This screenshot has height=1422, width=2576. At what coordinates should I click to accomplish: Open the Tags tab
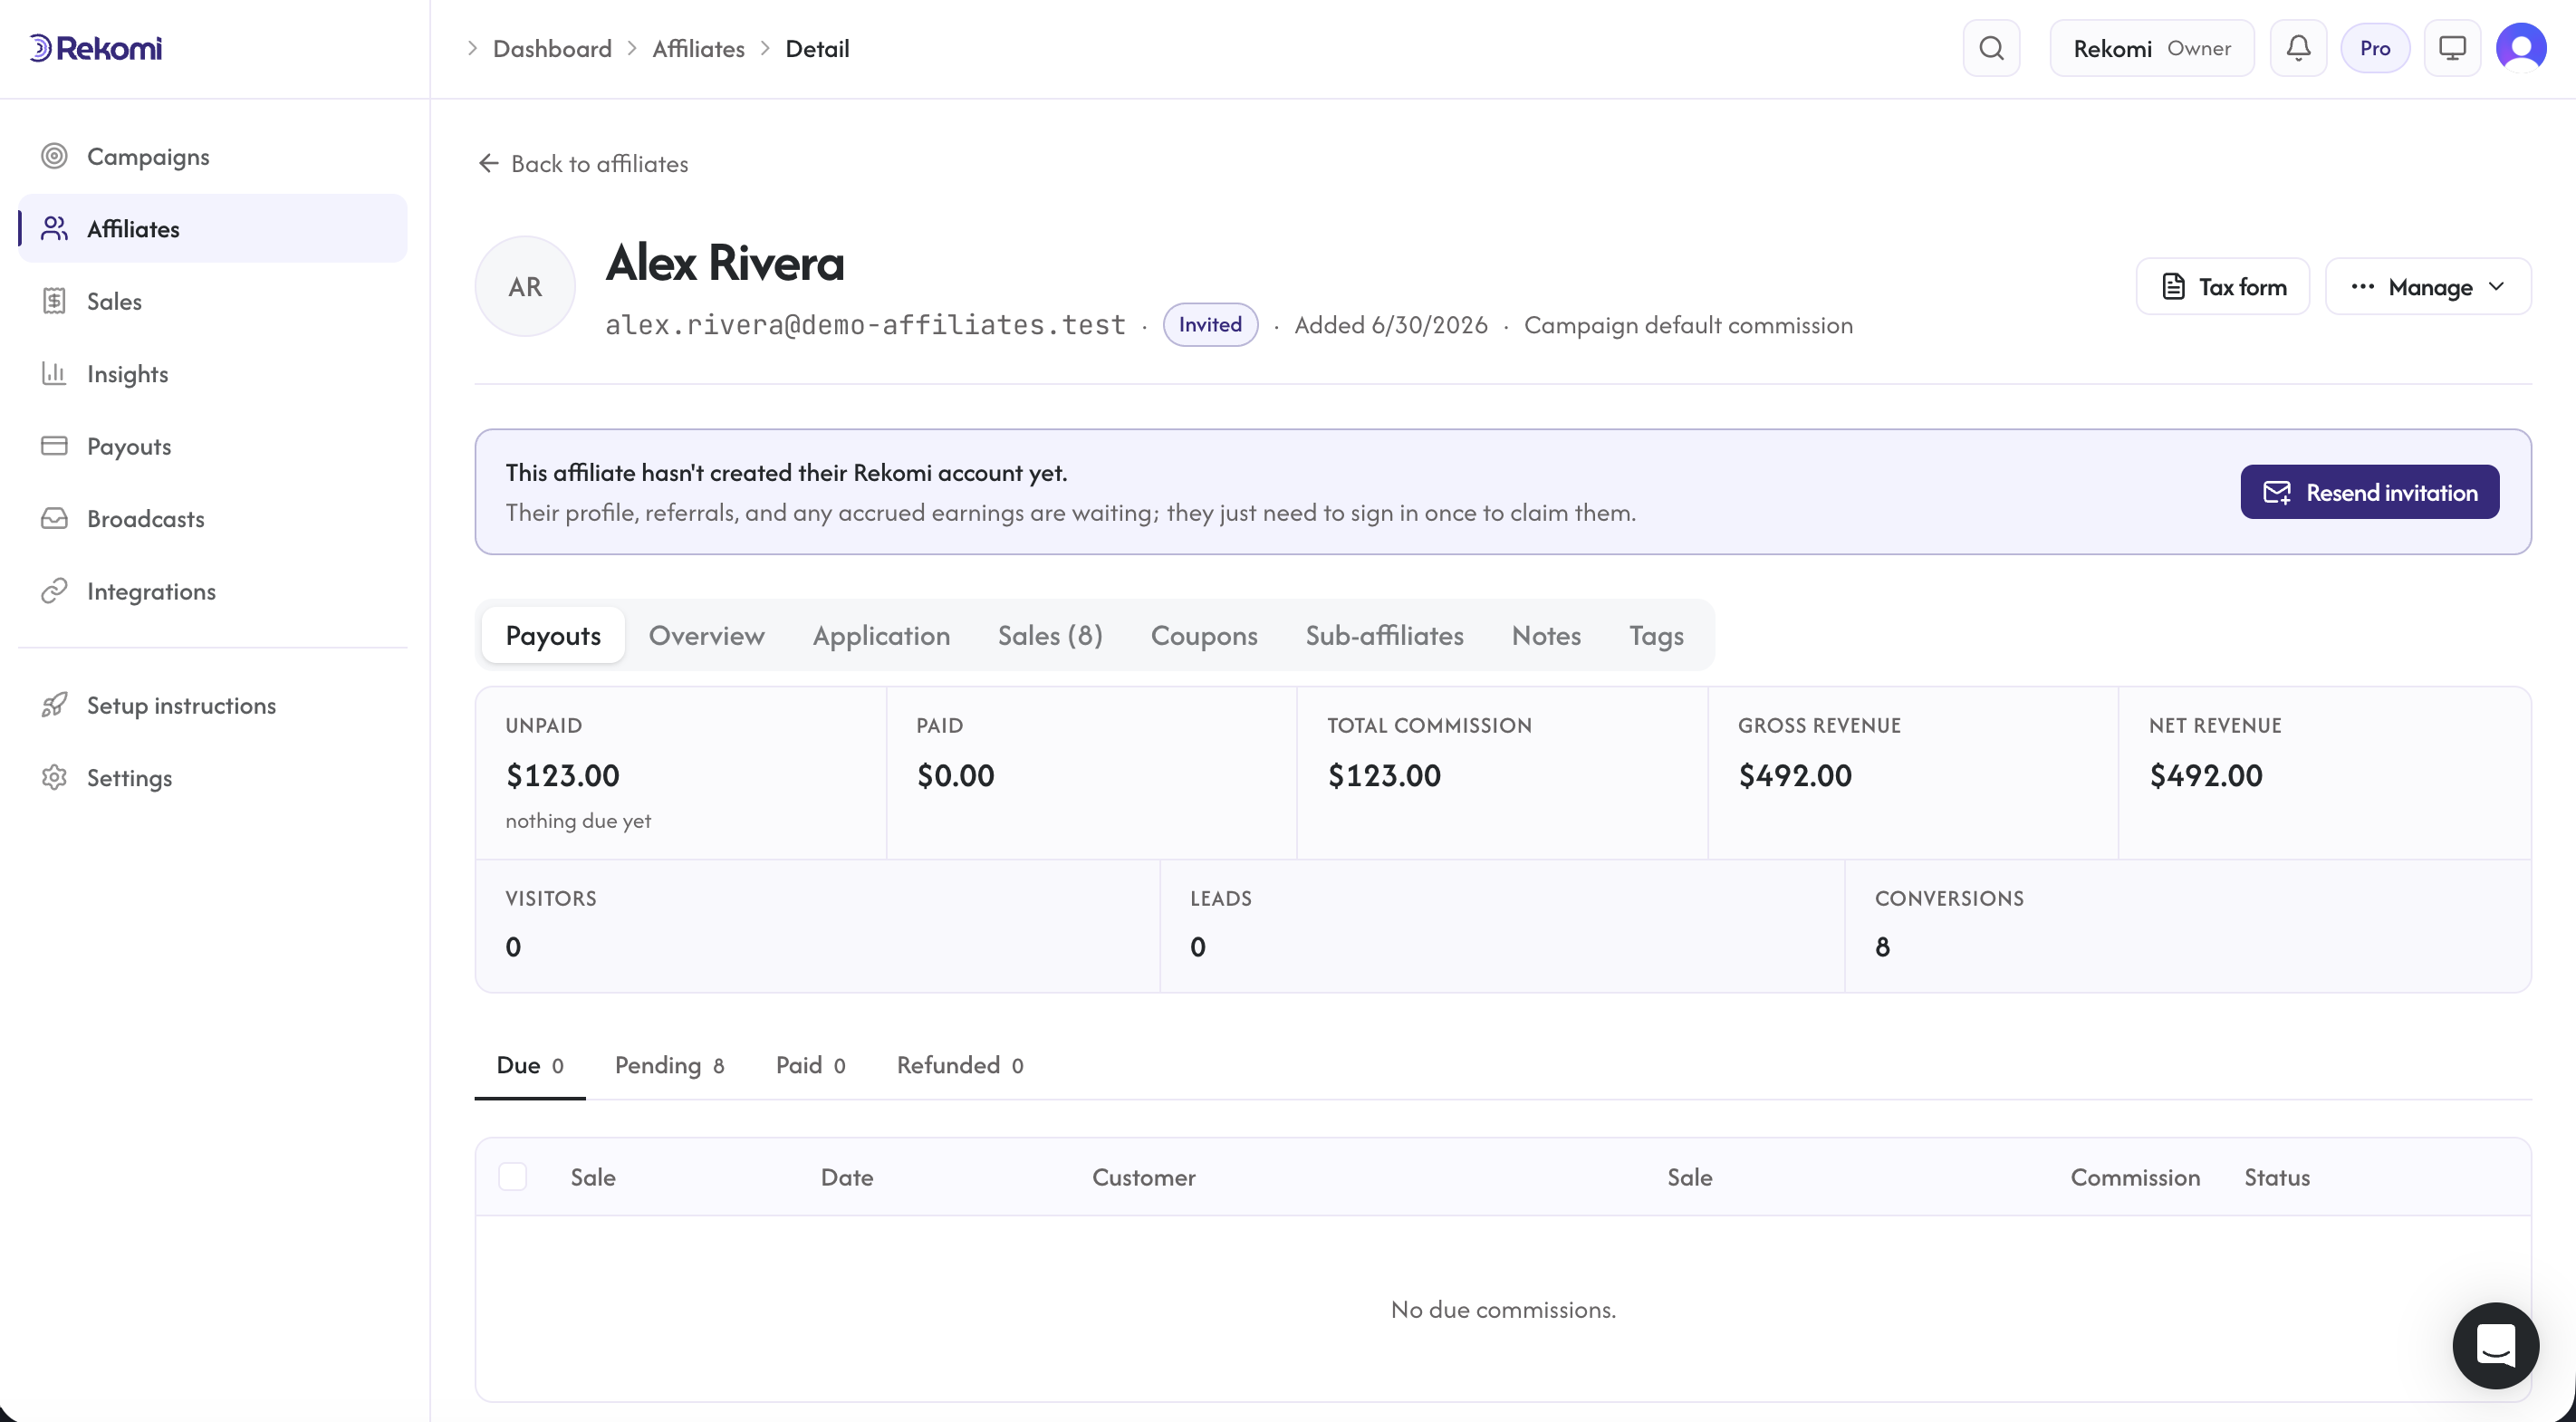coord(1656,636)
